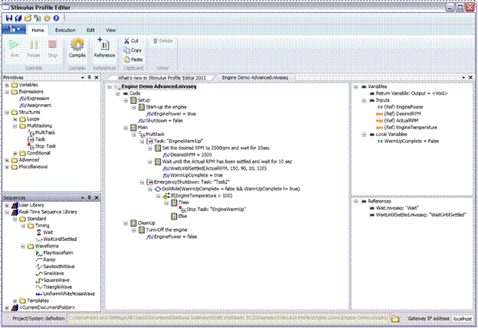Click the Cut scissors icon
Viewport: 478px width, 328px height.
pos(125,40)
